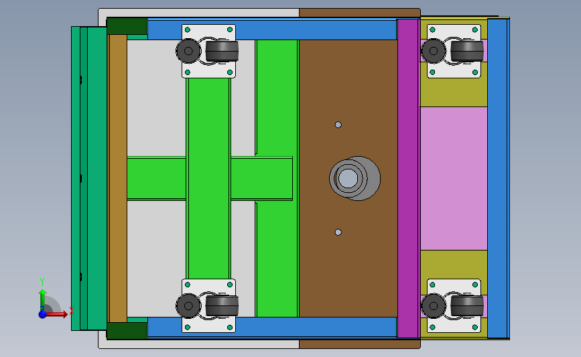The image size is (581, 357).
Task: Select the bottom-left caster's black wheel
Action: click(222, 306)
